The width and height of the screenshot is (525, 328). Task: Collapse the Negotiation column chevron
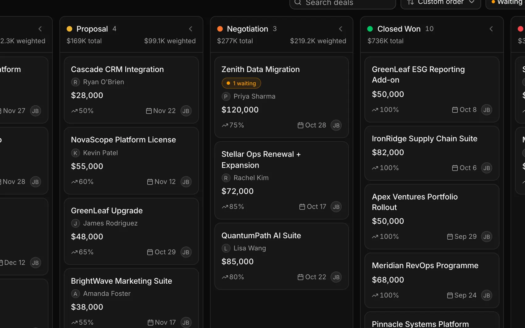[341, 29]
